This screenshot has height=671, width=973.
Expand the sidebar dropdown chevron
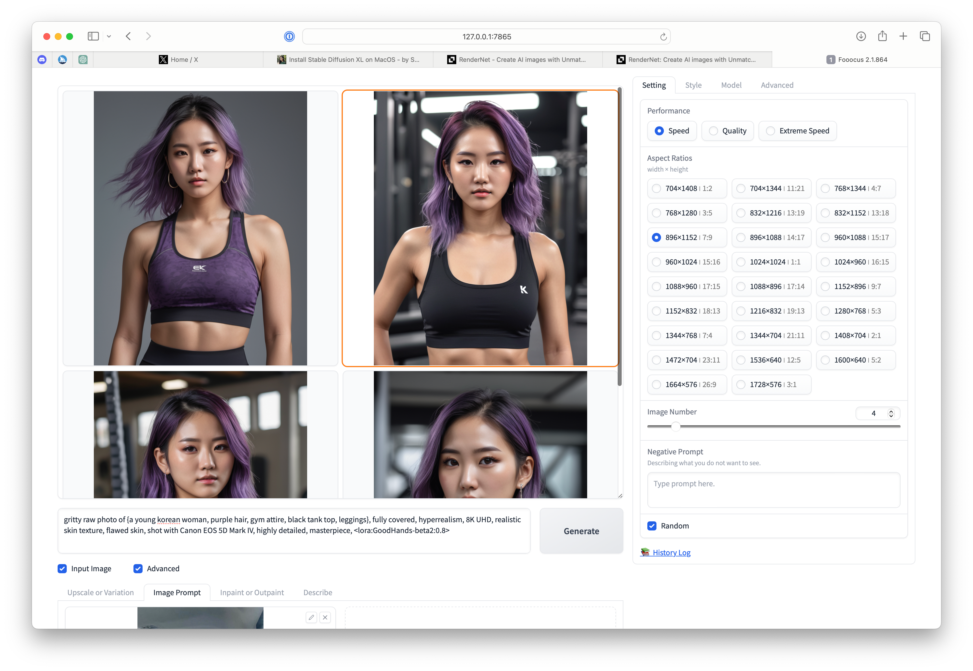[x=109, y=36]
